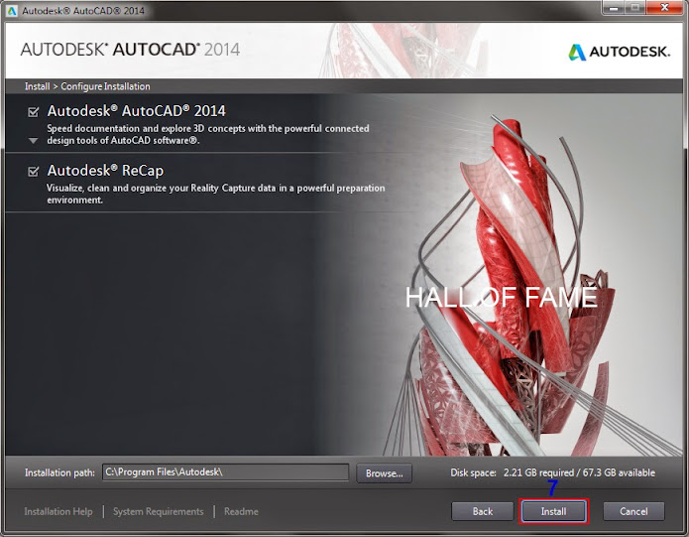This screenshot has width=689, height=537.
Task: Click the AutoCAD title bar icon
Action: 12,10
